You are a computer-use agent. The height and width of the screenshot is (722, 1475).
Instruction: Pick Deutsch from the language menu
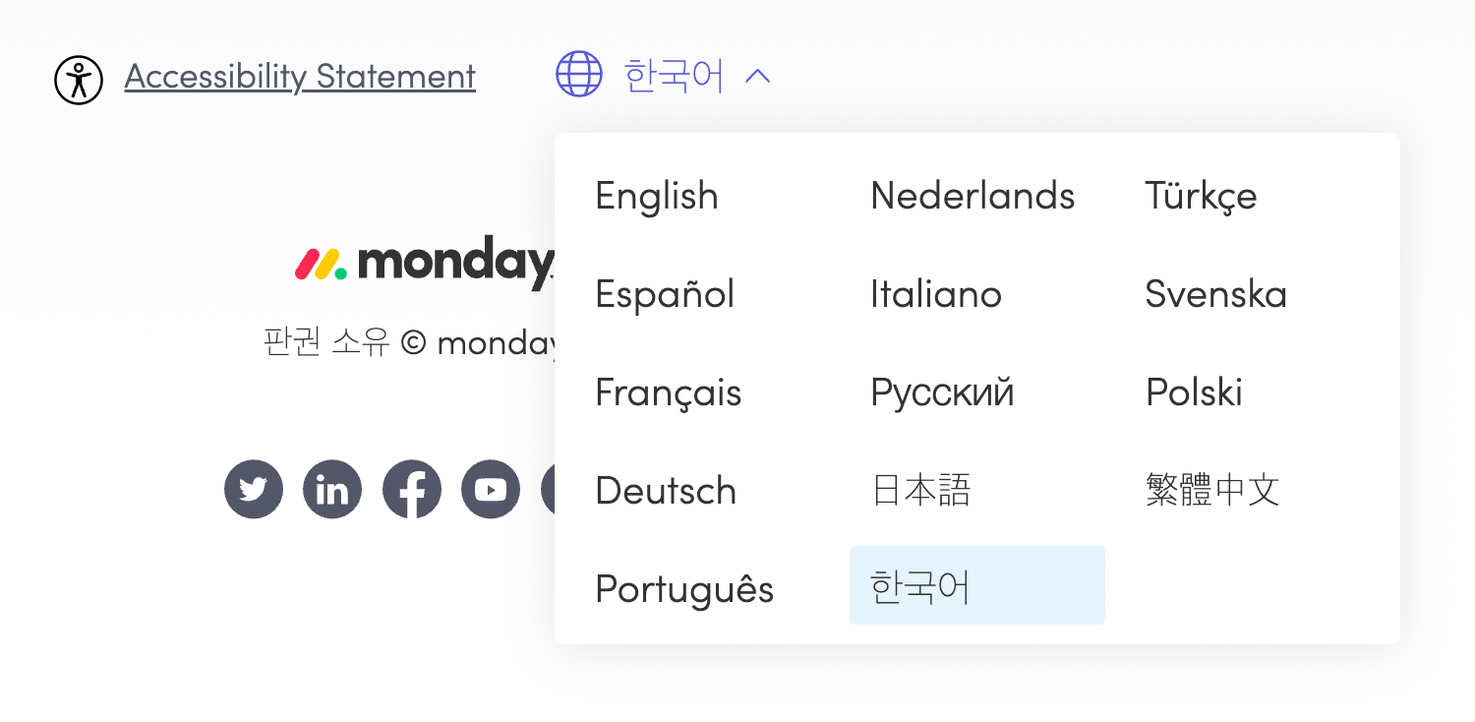tap(666, 491)
